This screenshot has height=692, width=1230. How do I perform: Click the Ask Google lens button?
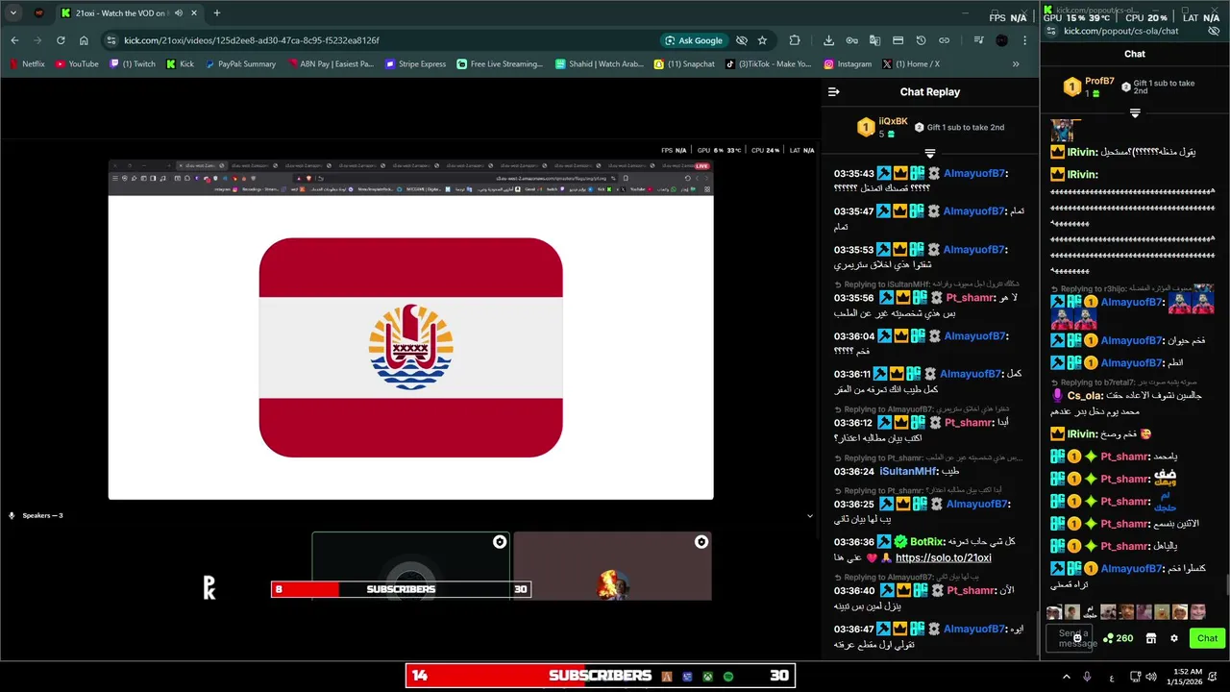click(x=693, y=40)
